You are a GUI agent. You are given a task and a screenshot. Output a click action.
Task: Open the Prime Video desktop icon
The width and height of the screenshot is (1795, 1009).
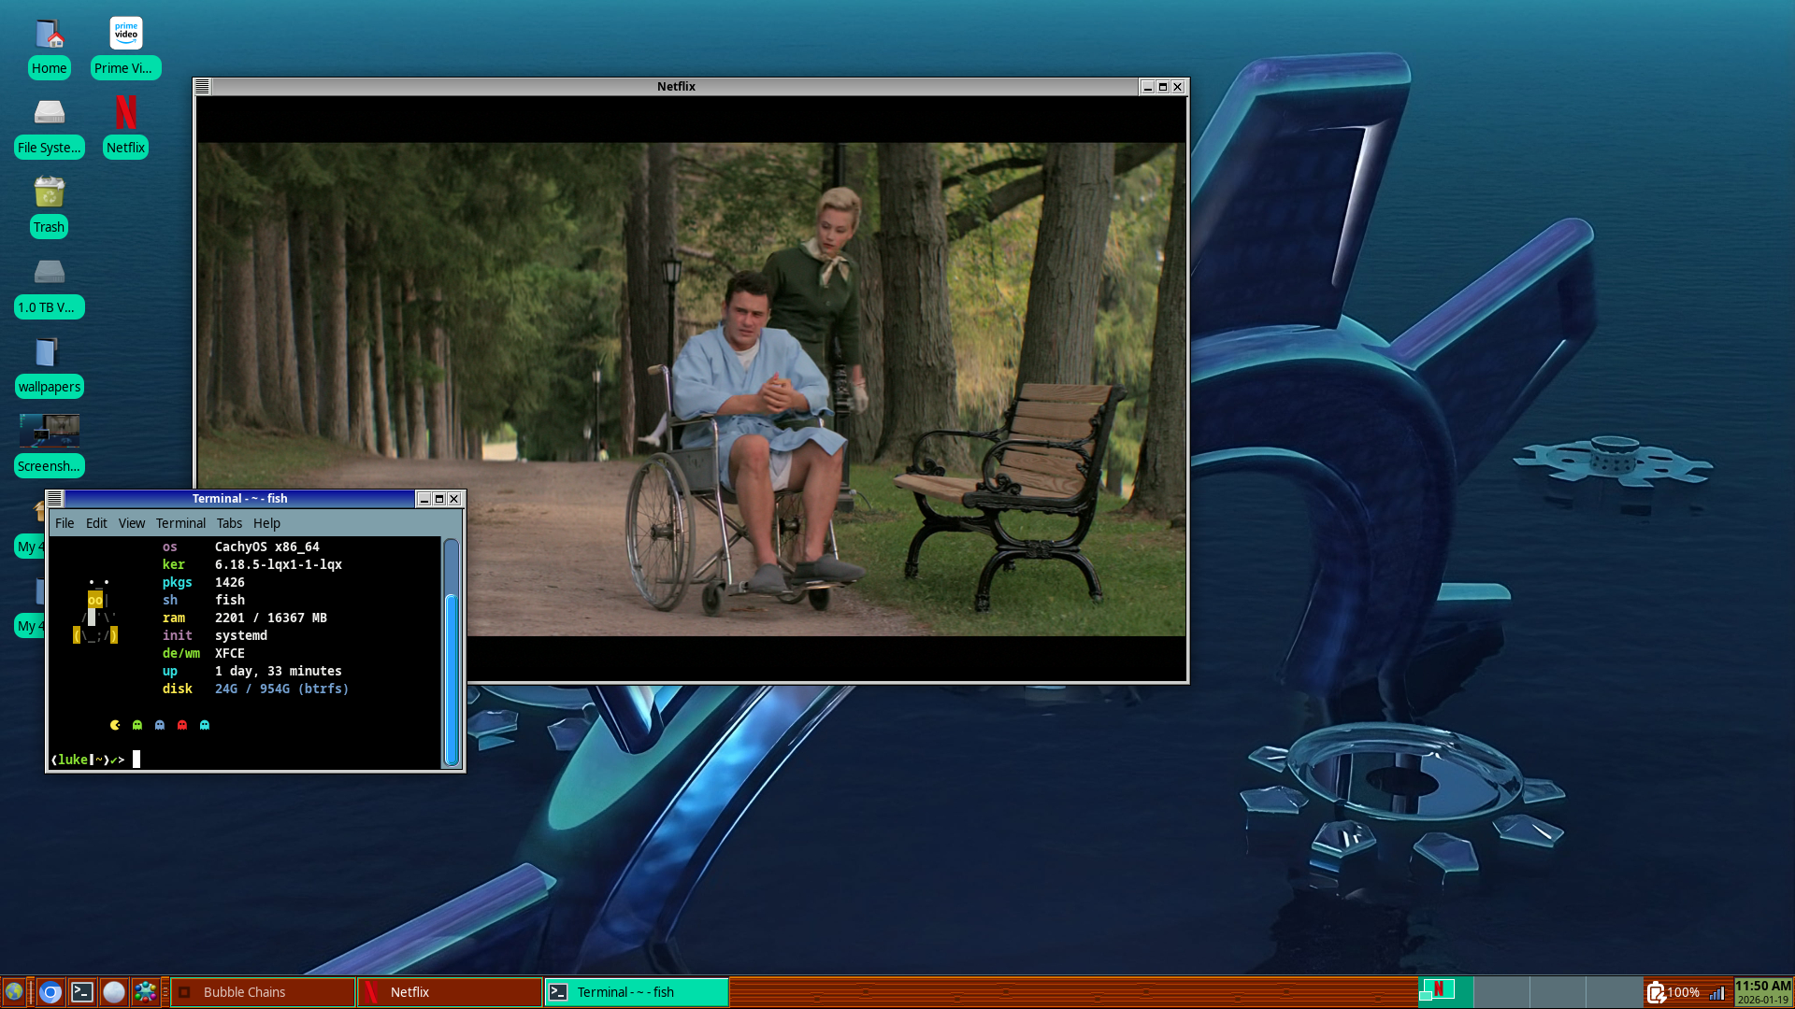pyautogui.click(x=125, y=34)
